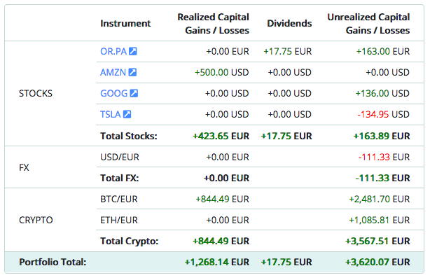Click the TSLA external link icon
The width and height of the screenshot is (430, 280).
pos(127,114)
